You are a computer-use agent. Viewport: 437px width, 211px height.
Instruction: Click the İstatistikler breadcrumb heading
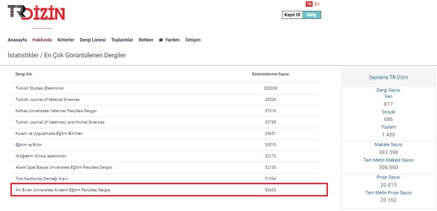tap(23, 55)
